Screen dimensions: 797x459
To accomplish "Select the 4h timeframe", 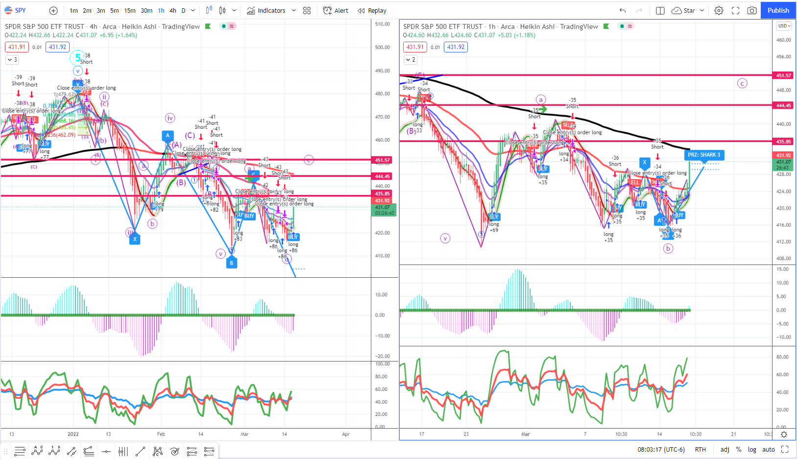I will (x=173, y=10).
